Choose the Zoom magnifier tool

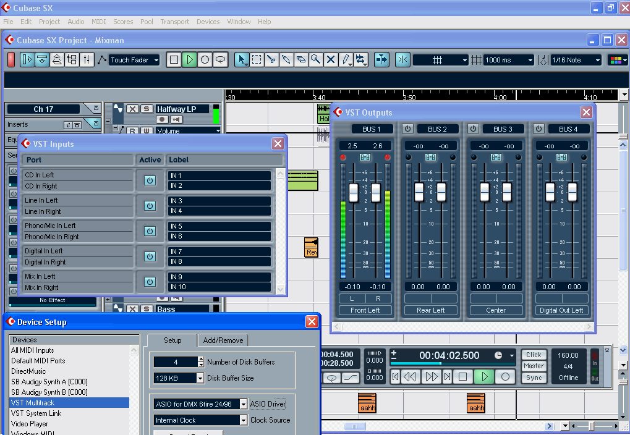click(315, 60)
